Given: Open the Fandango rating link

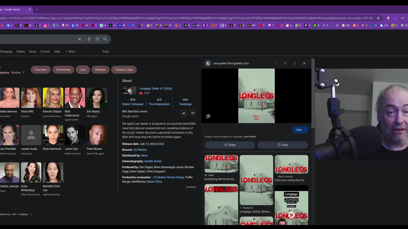Looking at the screenshot, I should coord(186,104).
